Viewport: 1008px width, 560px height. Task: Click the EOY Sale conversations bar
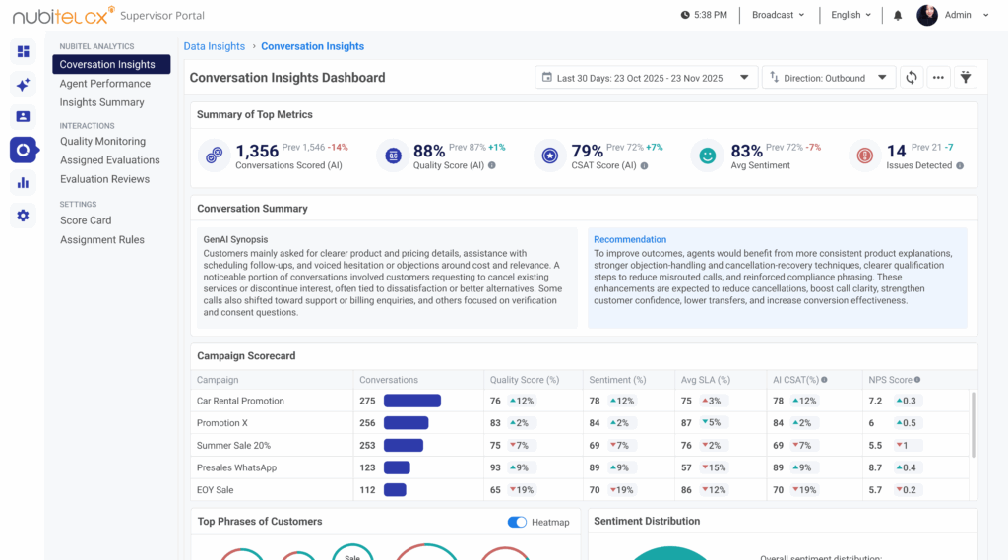(x=395, y=490)
